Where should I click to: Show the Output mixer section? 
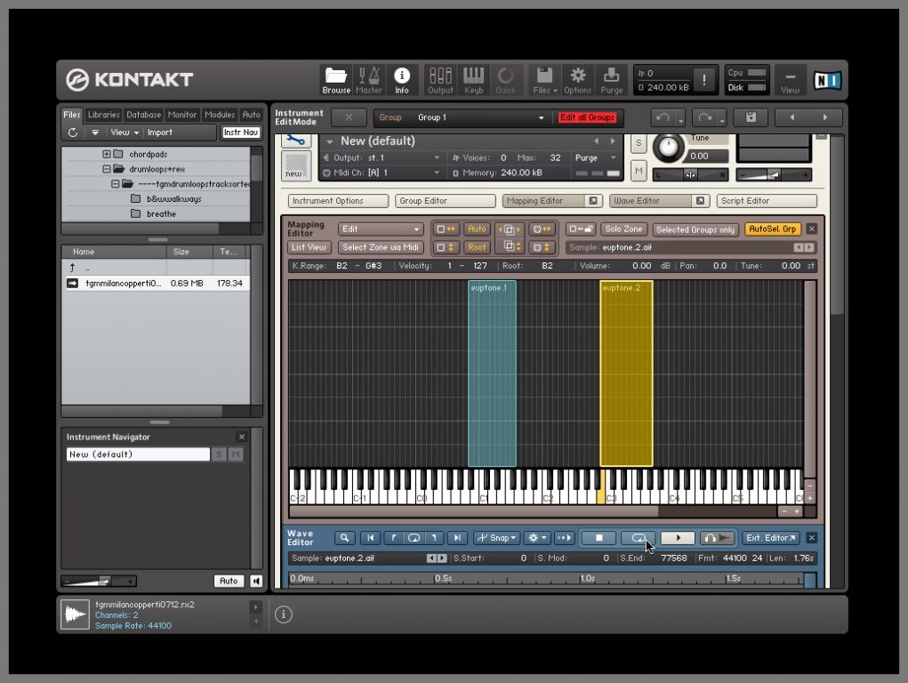440,80
